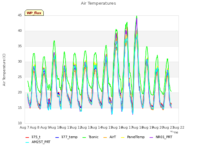Click the Aug 14 x-axis tick label
The width and height of the screenshot is (197, 148).
(96, 127)
